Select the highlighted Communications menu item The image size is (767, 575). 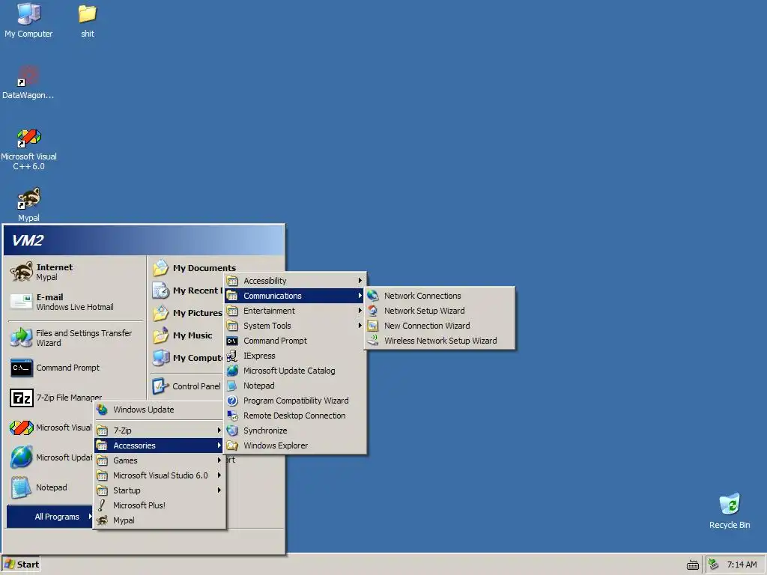pos(295,296)
